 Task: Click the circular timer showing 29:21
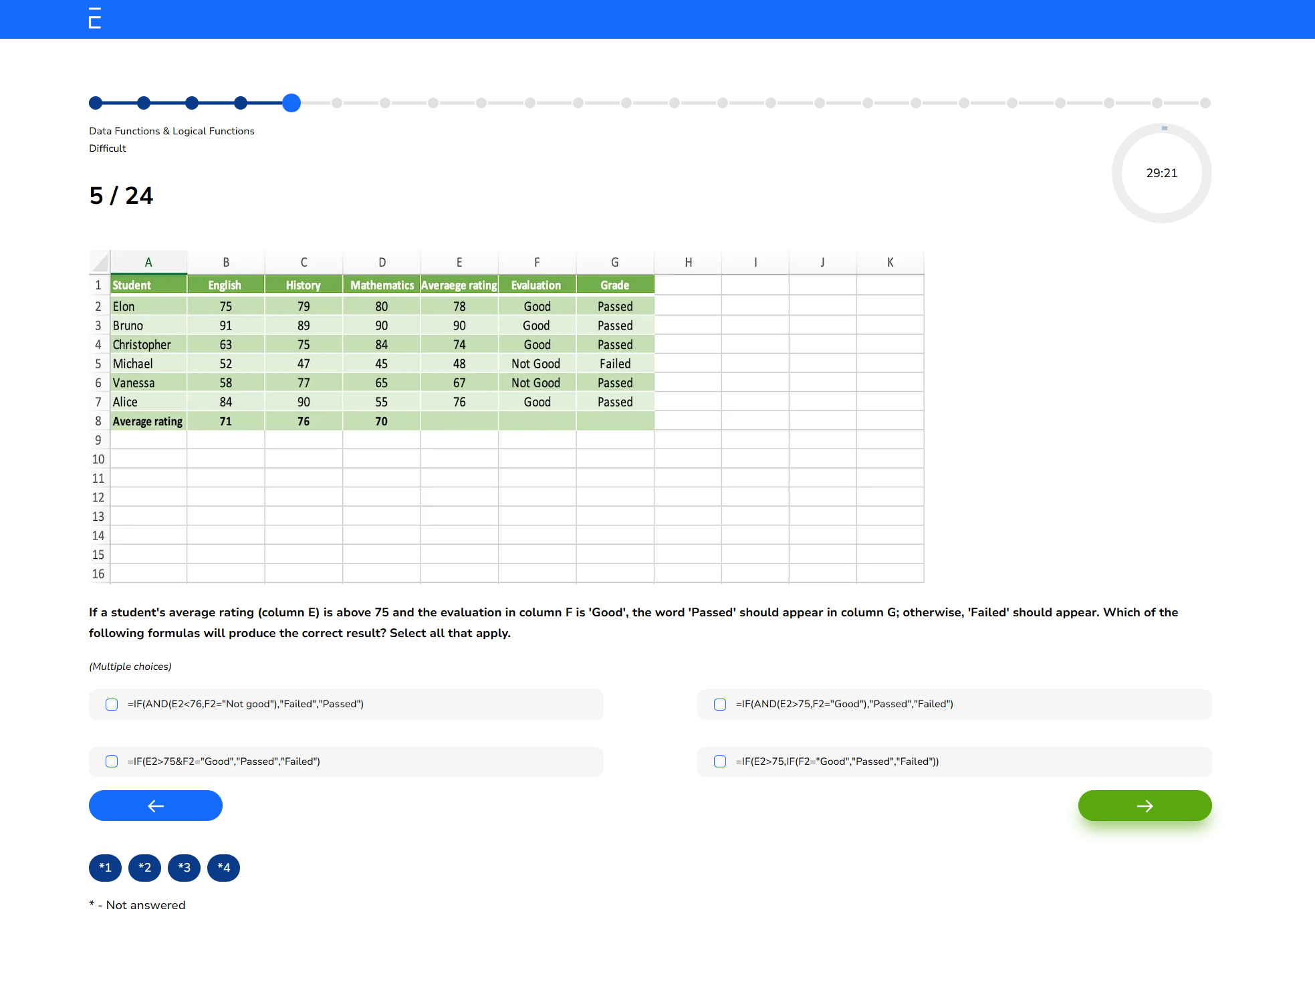[x=1162, y=173]
